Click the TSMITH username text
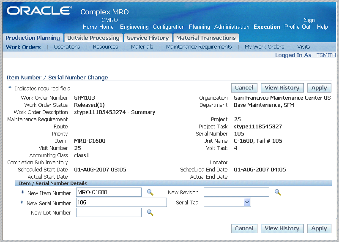The width and height of the screenshot is (339, 242). tap(326, 55)
